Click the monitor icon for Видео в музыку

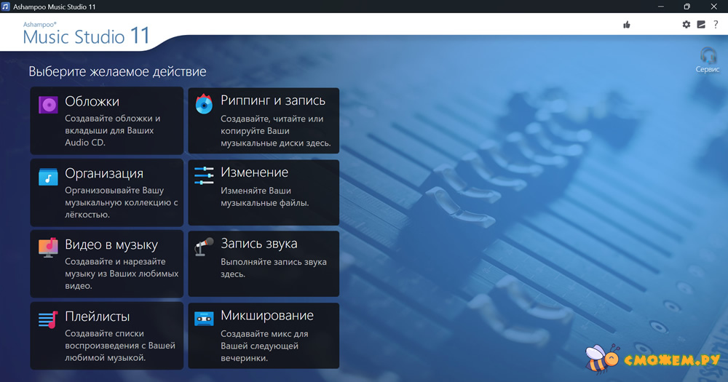point(48,248)
